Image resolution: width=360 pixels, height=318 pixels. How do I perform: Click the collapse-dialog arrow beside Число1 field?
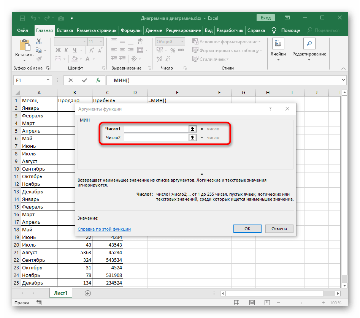coord(192,129)
